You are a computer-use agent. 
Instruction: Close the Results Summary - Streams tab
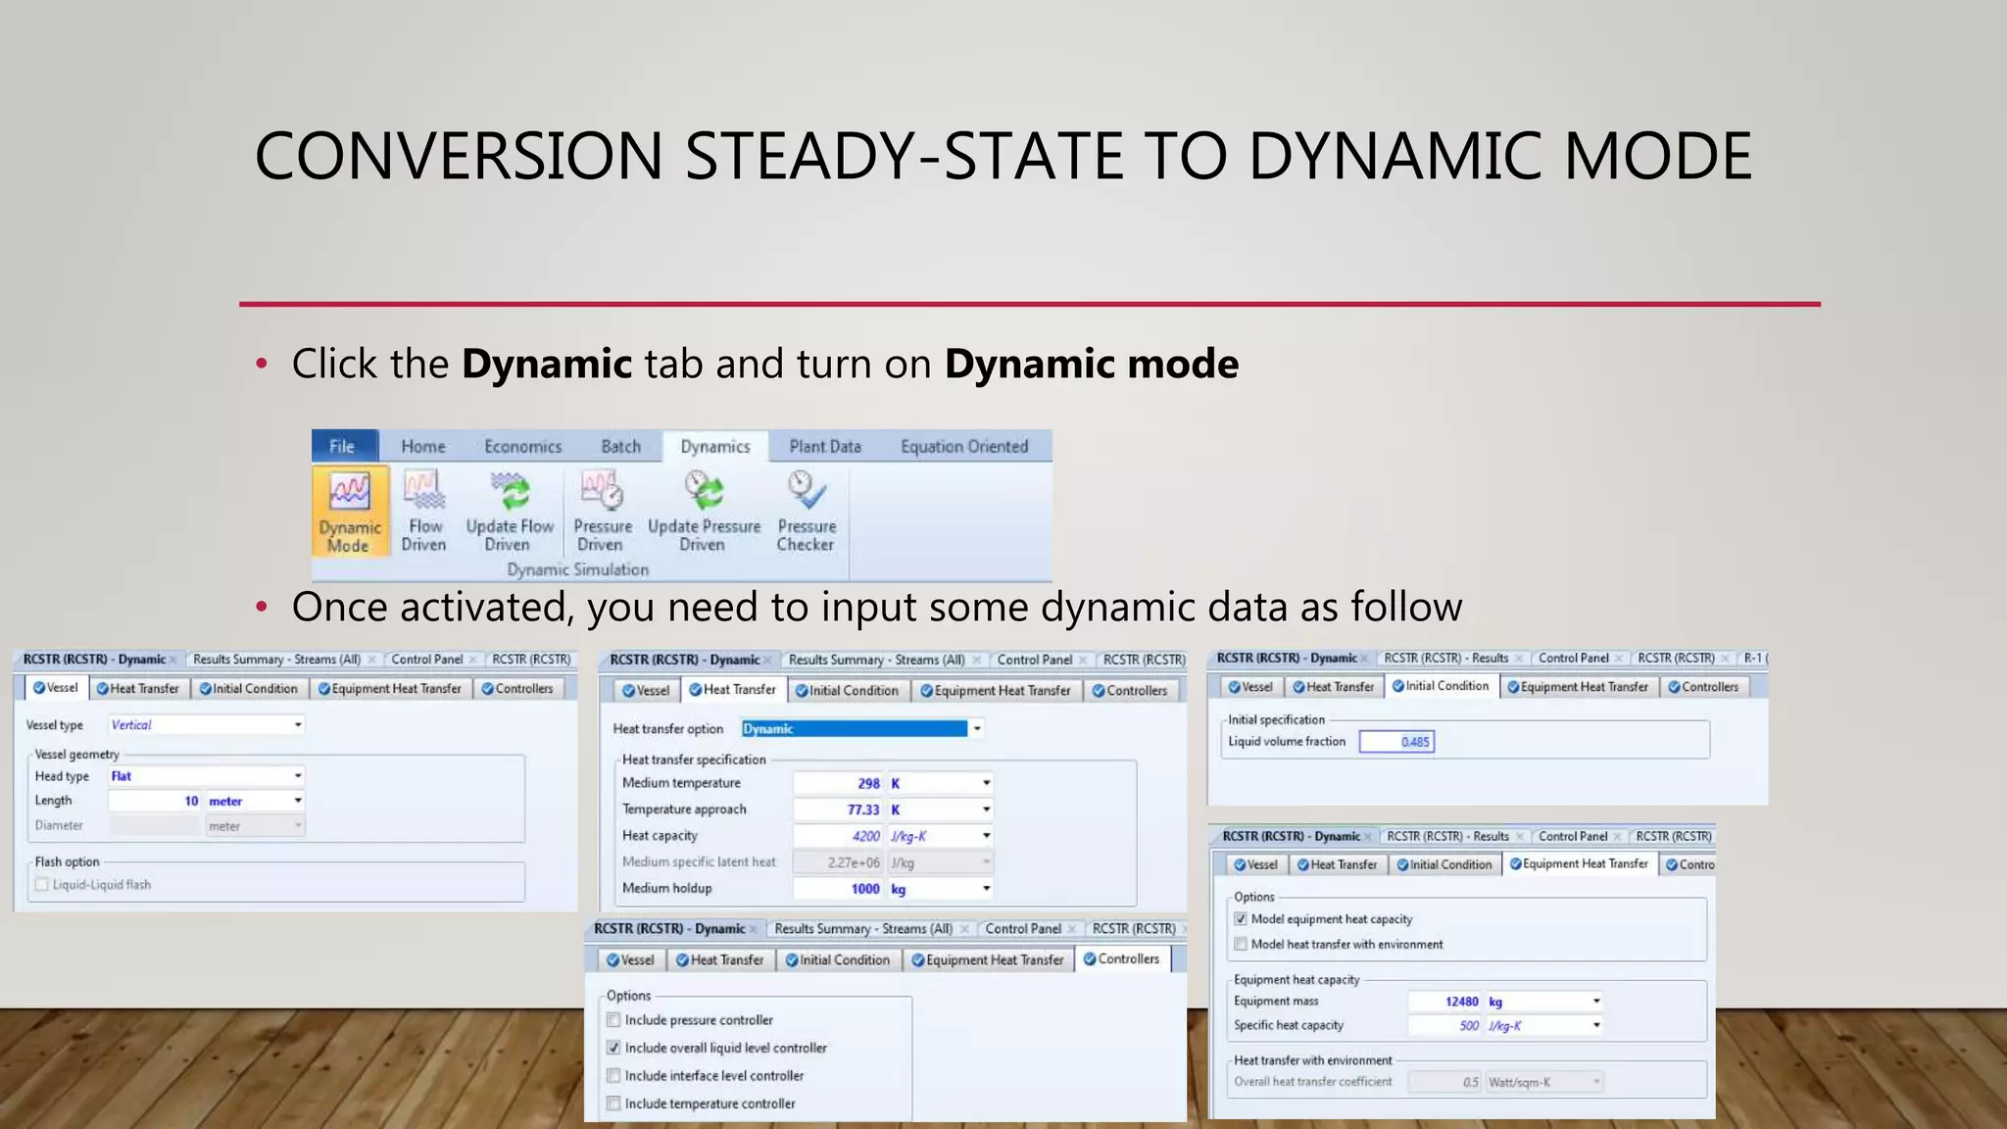click(371, 660)
